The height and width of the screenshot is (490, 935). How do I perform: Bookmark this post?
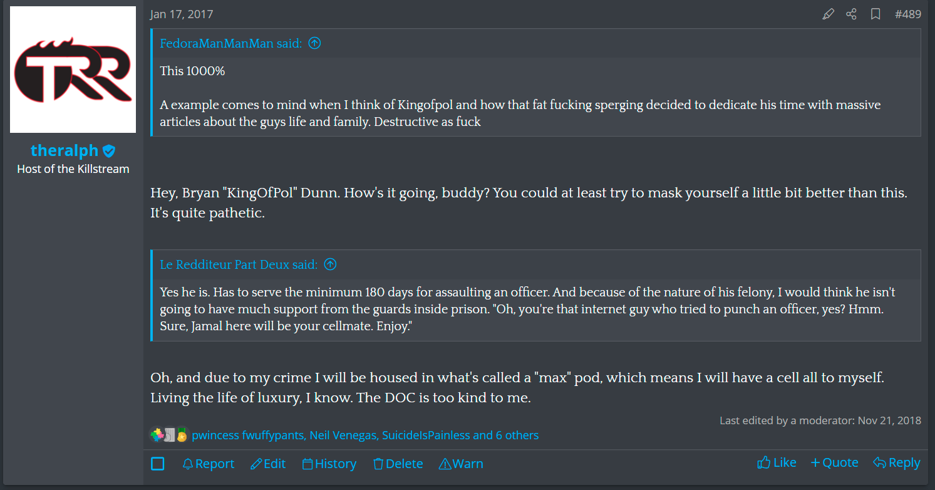coord(876,13)
